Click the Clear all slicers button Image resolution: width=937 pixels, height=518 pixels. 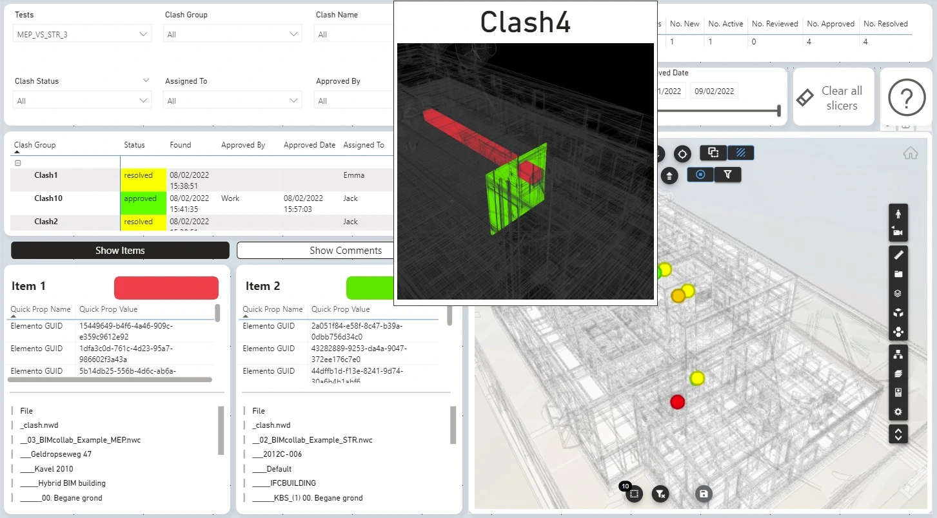[x=834, y=98]
